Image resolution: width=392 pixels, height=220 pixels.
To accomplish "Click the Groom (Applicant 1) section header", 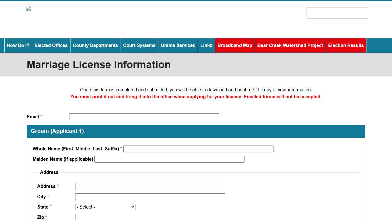I will click(x=57, y=131).
